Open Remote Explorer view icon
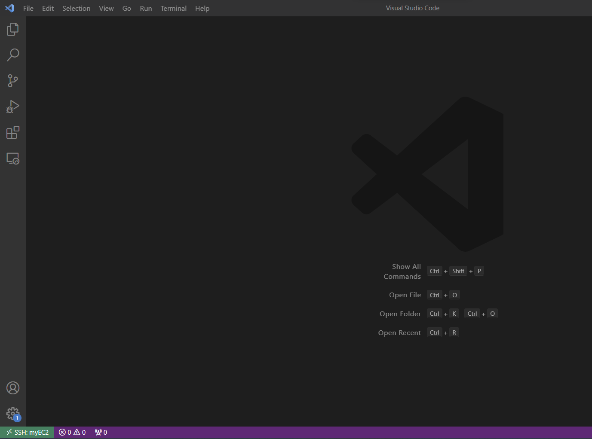This screenshot has height=439, width=592. (x=13, y=159)
